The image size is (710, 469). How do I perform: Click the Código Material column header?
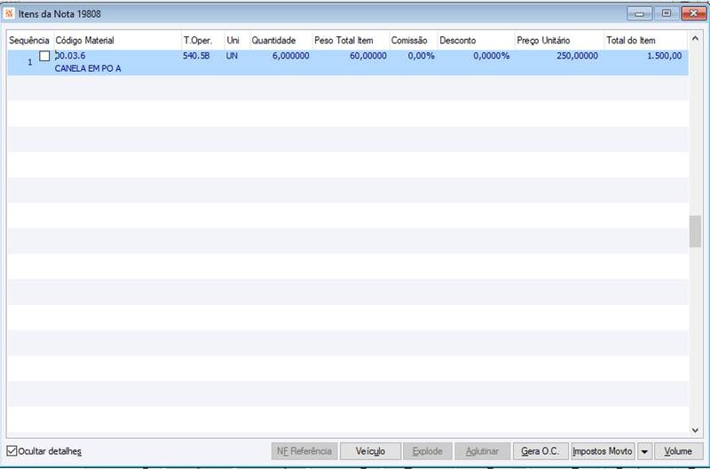pos(117,40)
